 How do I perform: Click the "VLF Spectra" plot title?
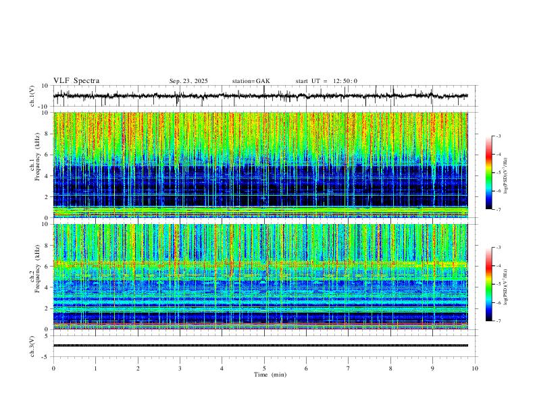tap(76, 81)
